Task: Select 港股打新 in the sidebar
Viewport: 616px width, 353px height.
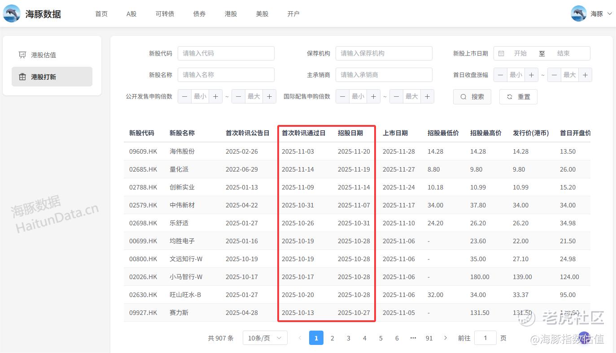Action: click(x=52, y=77)
